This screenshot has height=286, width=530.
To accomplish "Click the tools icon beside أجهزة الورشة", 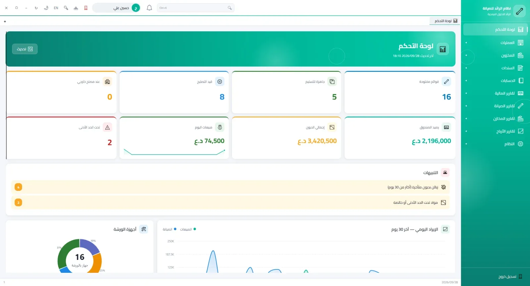I will pyautogui.click(x=144, y=229).
